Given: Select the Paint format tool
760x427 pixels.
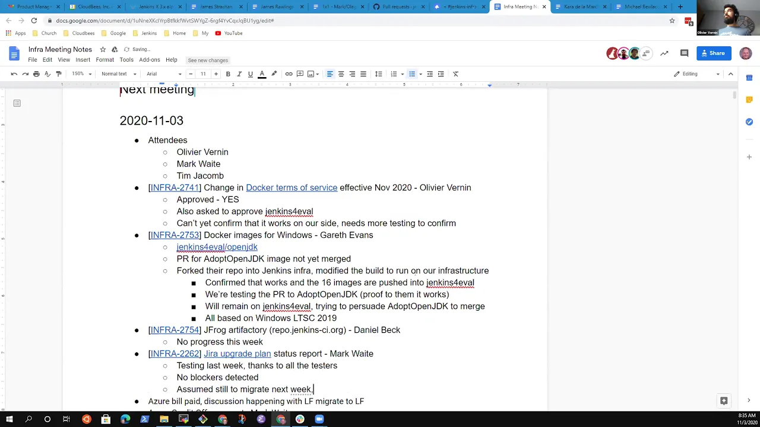Looking at the screenshot, I should point(59,74).
